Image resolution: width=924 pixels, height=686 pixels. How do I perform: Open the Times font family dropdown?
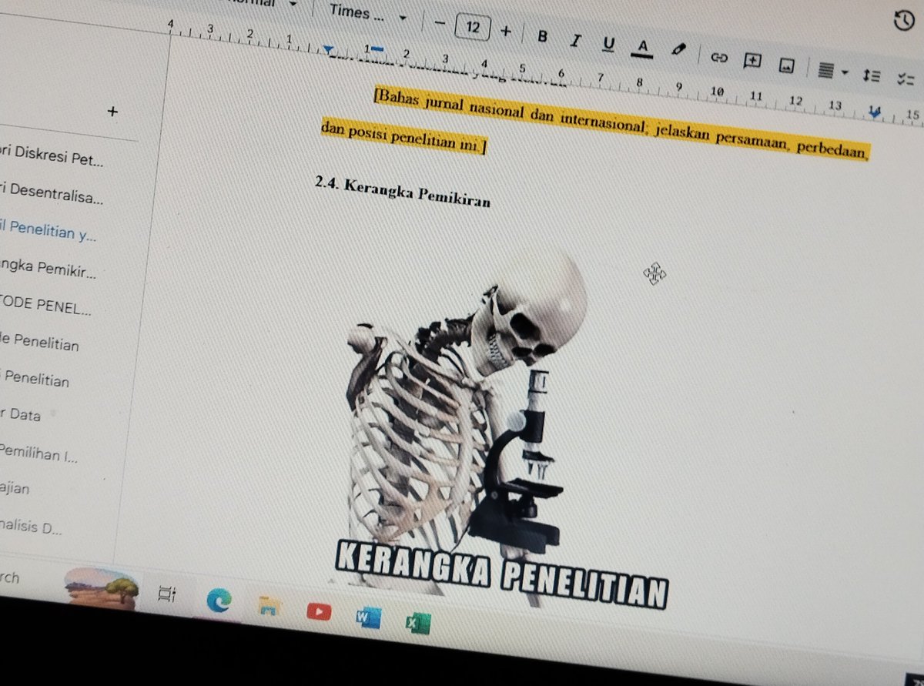[x=367, y=13]
